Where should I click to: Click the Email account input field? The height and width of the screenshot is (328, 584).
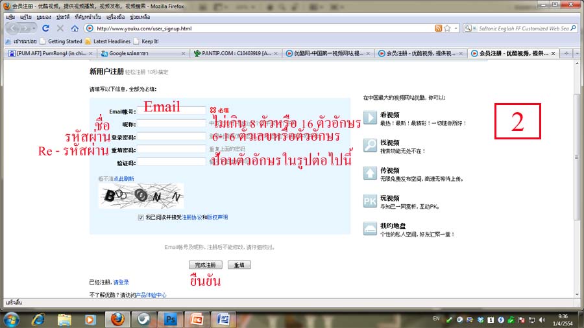(x=172, y=111)
